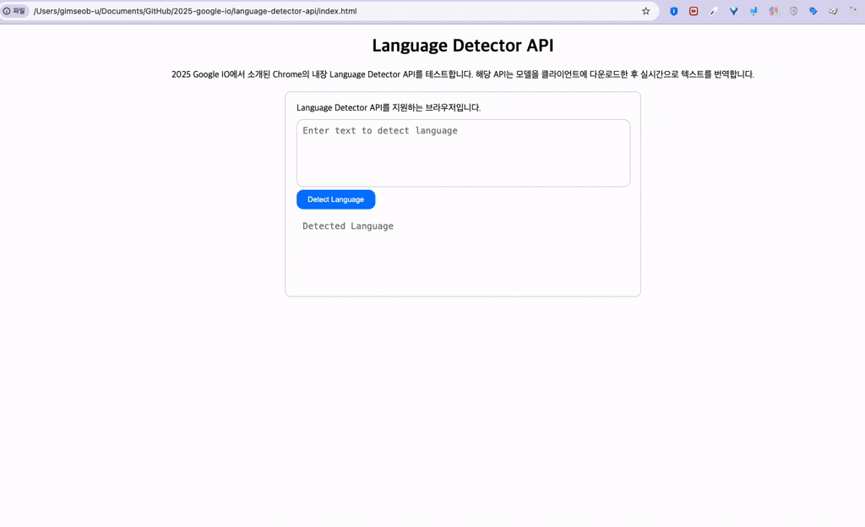Open the blue shield extension (Bitwarden)
The height and width of the screenshot is (527, 865).
tap(673, 11)
